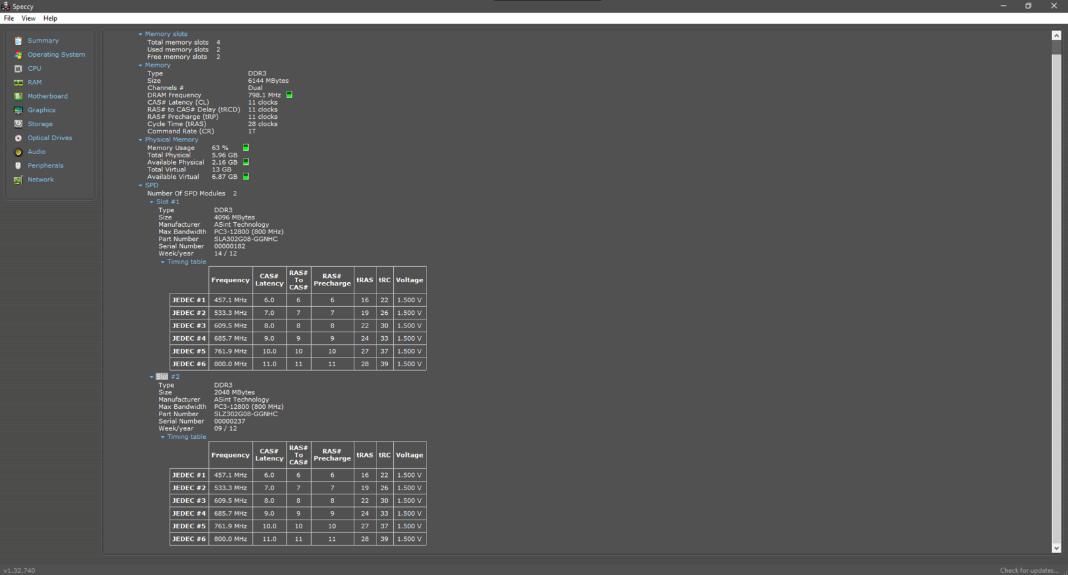This screenshot has width=1068, height=575.
Task: Click the Summary sidebar icon
Action: 18,41
